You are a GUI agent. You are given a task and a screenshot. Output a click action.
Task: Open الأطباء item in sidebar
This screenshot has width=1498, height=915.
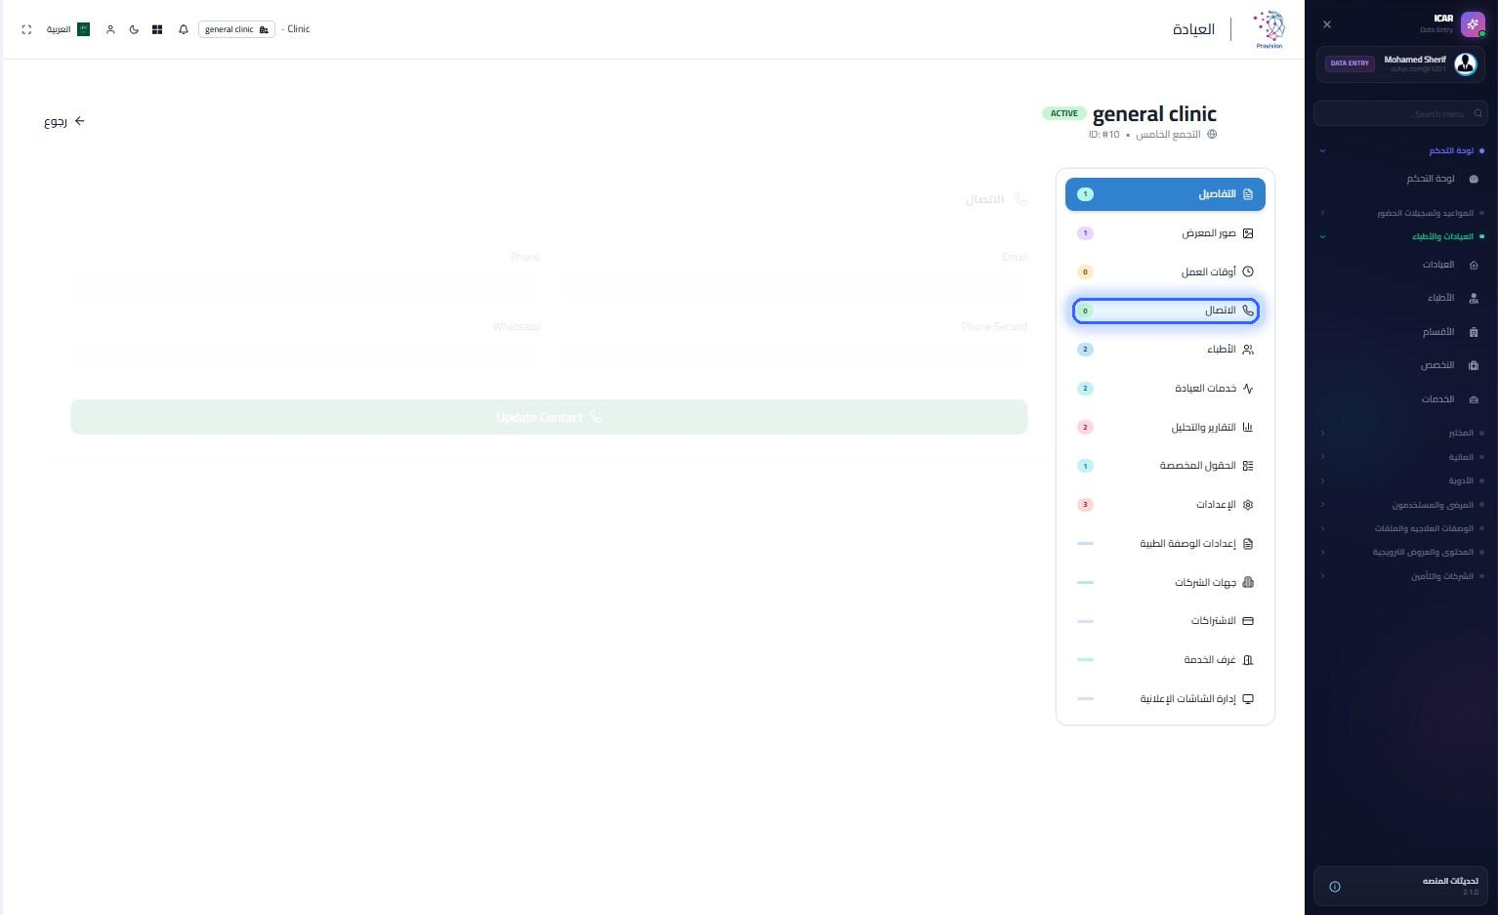[1449, 298]
